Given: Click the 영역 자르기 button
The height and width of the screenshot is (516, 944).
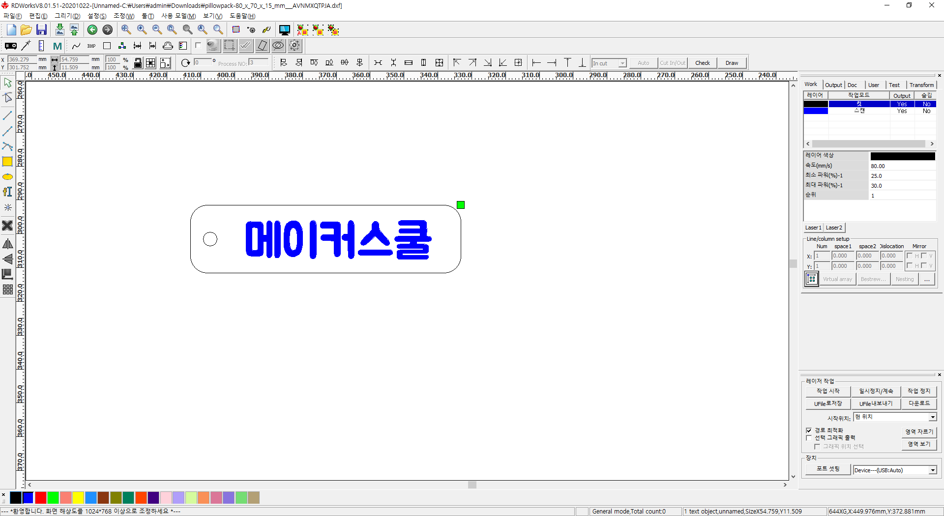Looking at the screenshot, I should point(919,432).
